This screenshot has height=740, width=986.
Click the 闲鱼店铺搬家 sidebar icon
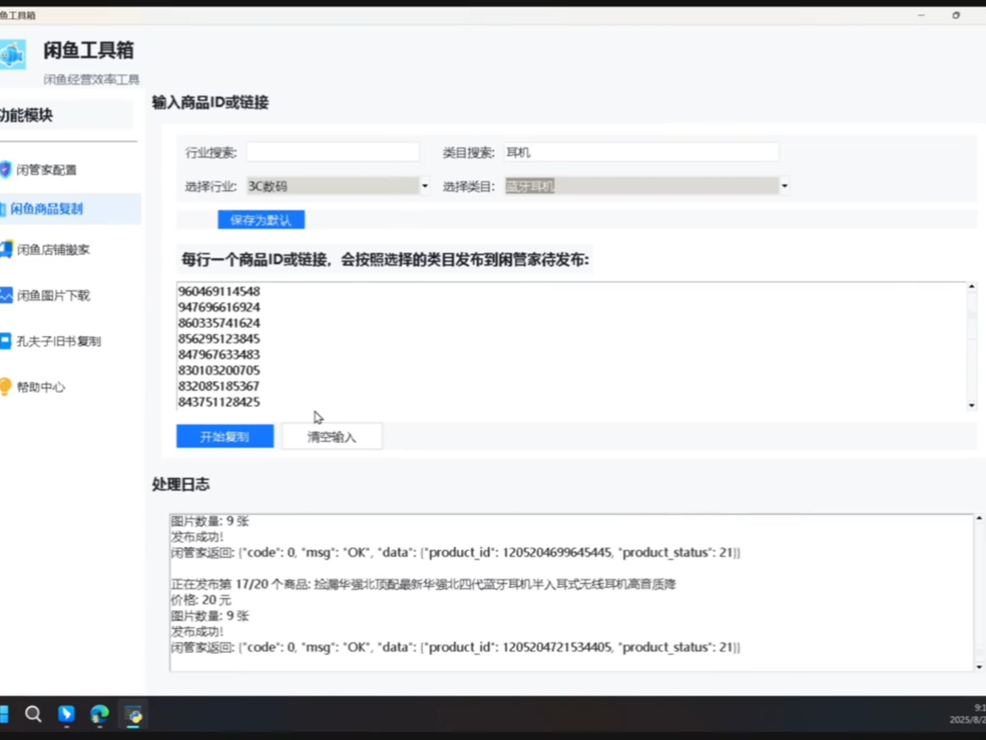[x=6, y=249]
